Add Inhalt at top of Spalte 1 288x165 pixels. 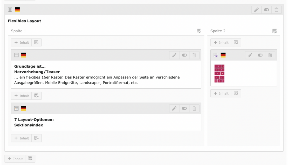coord(22,42)
